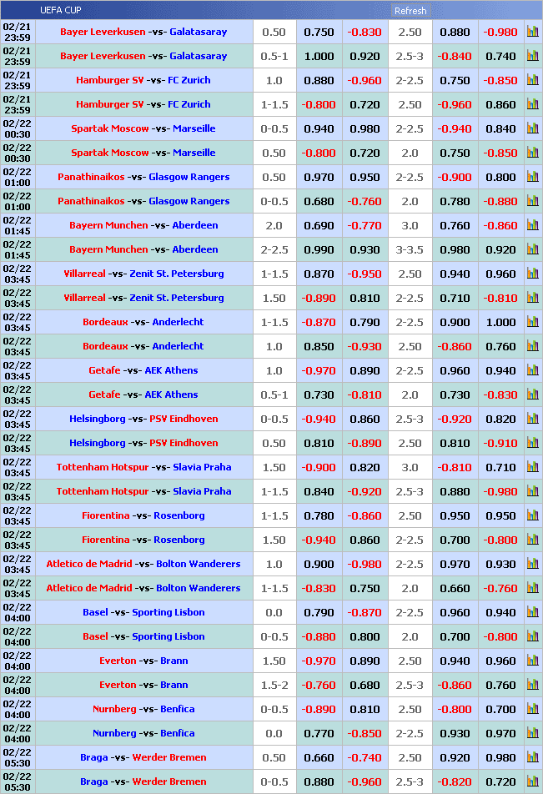Image resolution: width=543 pixels, height=794 pixels.
Task: Open chart icon for Bayern Munchen 2.0 handicap row
Action: pos(533,225)
